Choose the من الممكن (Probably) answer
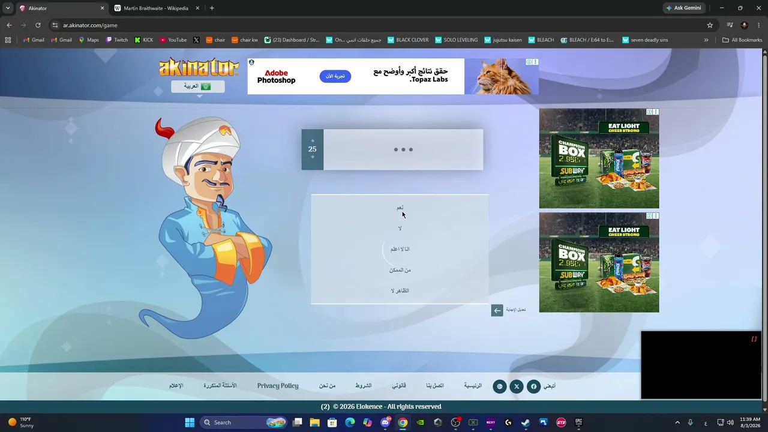This screenshot has width=768, height=432. [x=400, y=270]
